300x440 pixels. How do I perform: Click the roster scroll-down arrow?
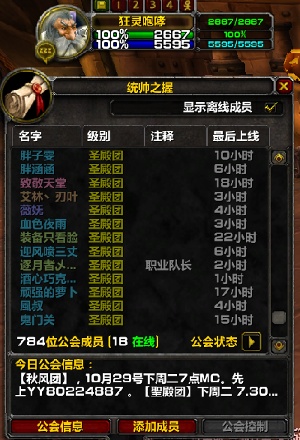click(x=279, y=346)
